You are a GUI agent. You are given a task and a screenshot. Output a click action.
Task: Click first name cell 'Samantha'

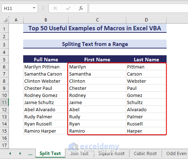pyautogui.click(x=97, y=74)
